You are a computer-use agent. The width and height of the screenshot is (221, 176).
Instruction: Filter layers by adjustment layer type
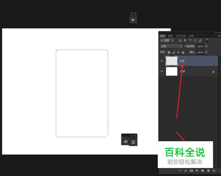185,40
